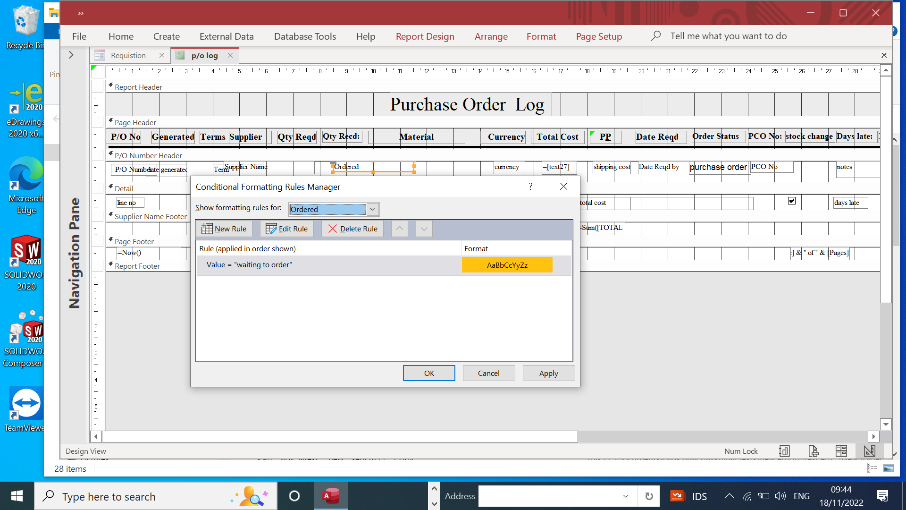Open the Windows Start menu
This screenshot has height=510, width=906.
tap(17, 496)
